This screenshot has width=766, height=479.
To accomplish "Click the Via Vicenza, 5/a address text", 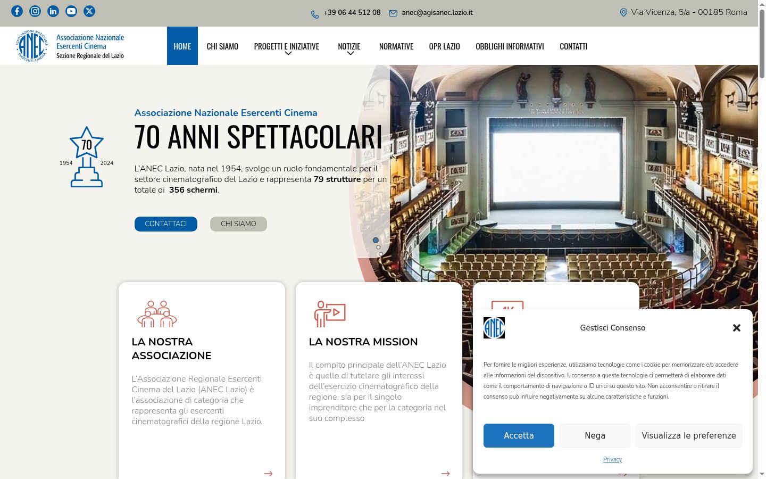I will [x=689, y=12].
